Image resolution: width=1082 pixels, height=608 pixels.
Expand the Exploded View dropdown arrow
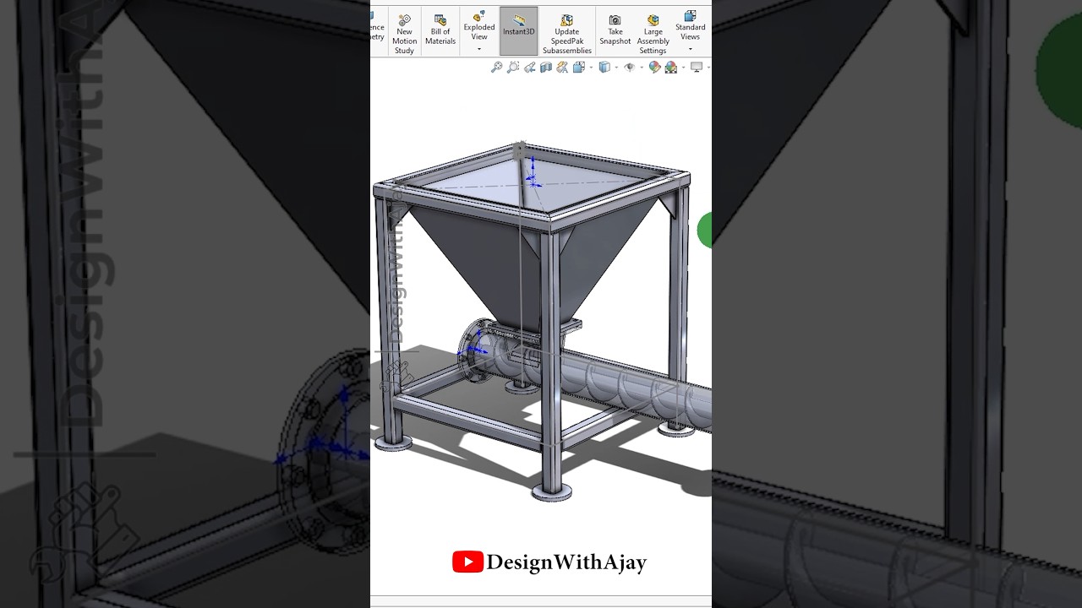tap(479, 49)
